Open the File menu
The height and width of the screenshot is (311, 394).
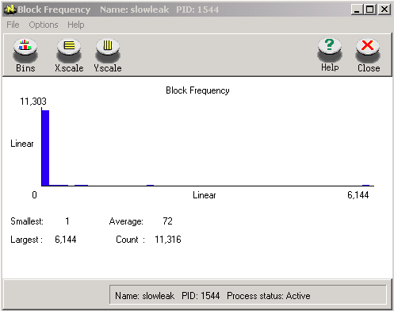(13, 25)
